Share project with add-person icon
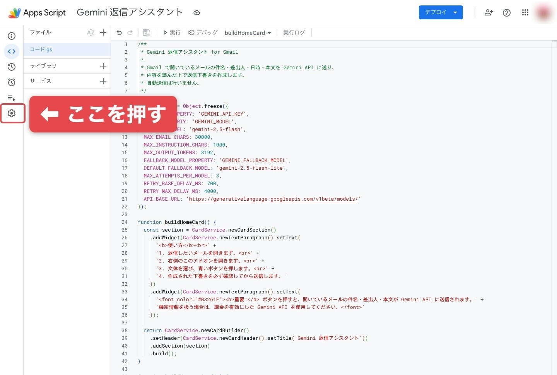This screenshot has width=557, height=375. (489, 13)
